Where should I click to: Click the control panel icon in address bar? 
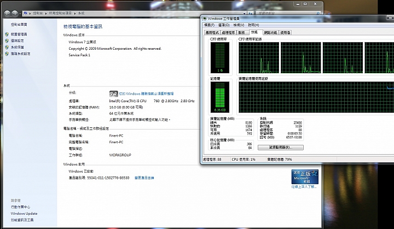click(x=25, y=13)
